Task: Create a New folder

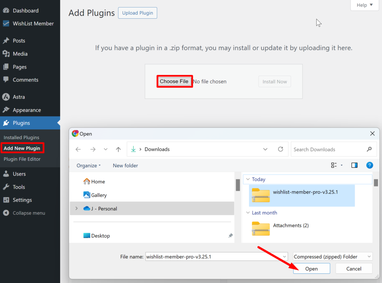Action: point(125,166)
